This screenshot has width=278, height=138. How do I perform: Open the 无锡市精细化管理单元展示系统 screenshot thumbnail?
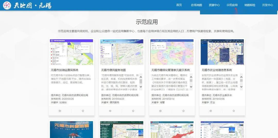point(172,52)
